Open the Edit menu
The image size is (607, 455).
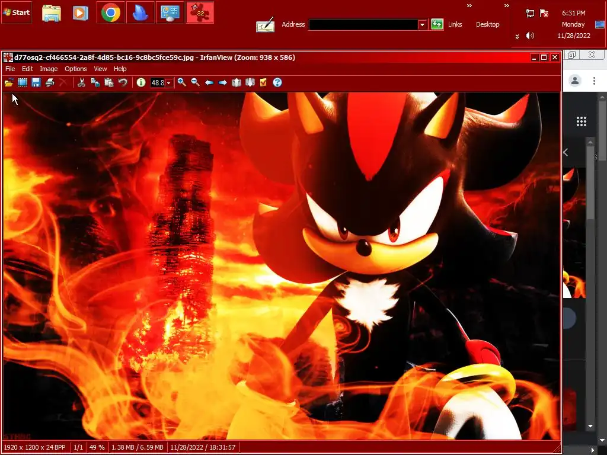click(27, 69)
